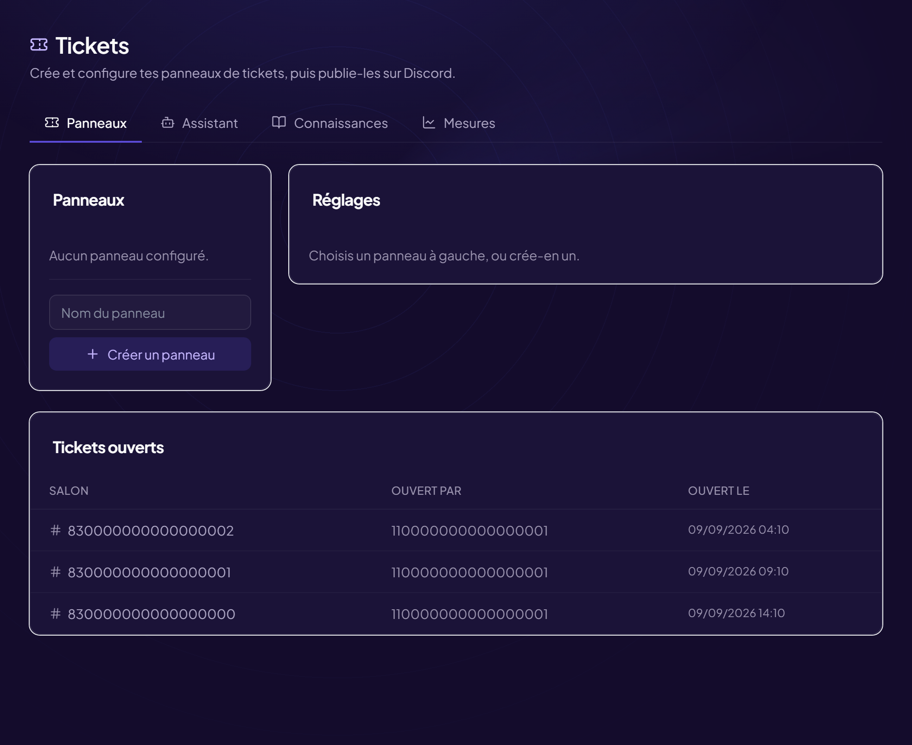
Task: Select channel 830000000000000002 text
Action: click(151, 530)
